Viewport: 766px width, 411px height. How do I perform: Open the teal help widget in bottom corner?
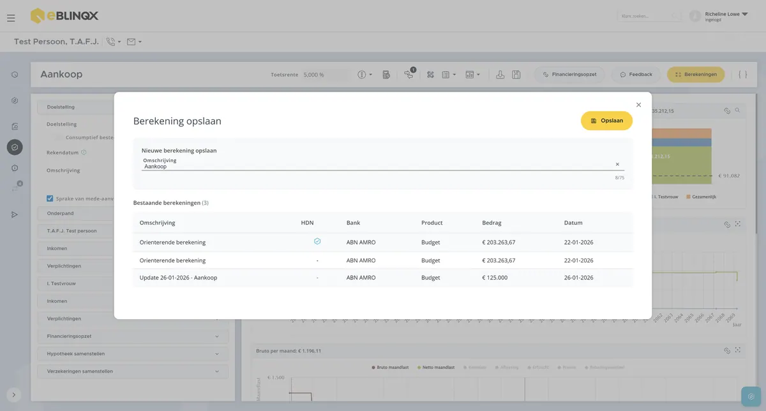coord(751,396)
